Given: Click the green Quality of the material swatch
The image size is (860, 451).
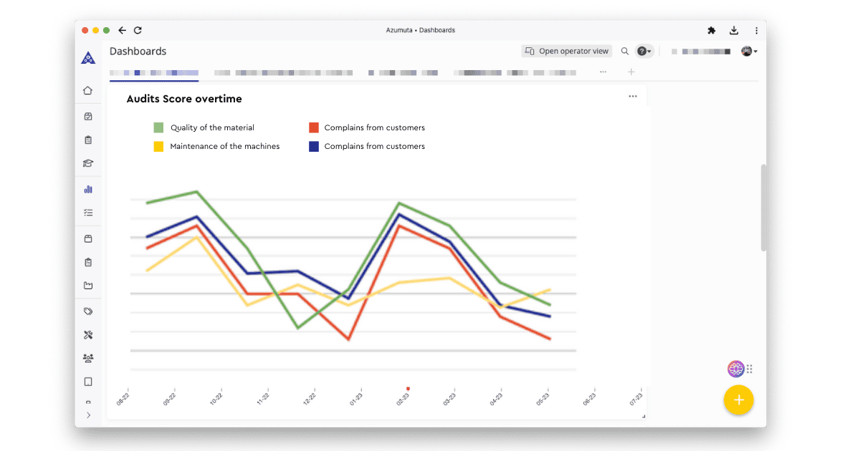Looking at the screenshot, I should 158,127.
